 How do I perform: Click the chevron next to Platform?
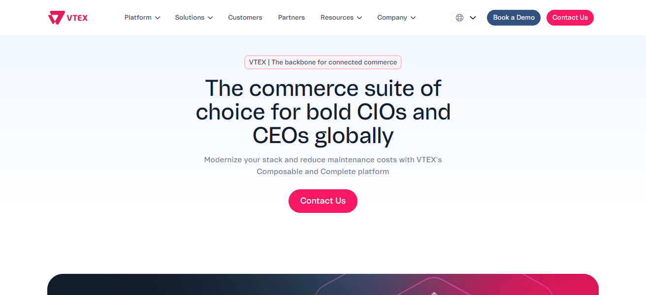tap(158, 18)
